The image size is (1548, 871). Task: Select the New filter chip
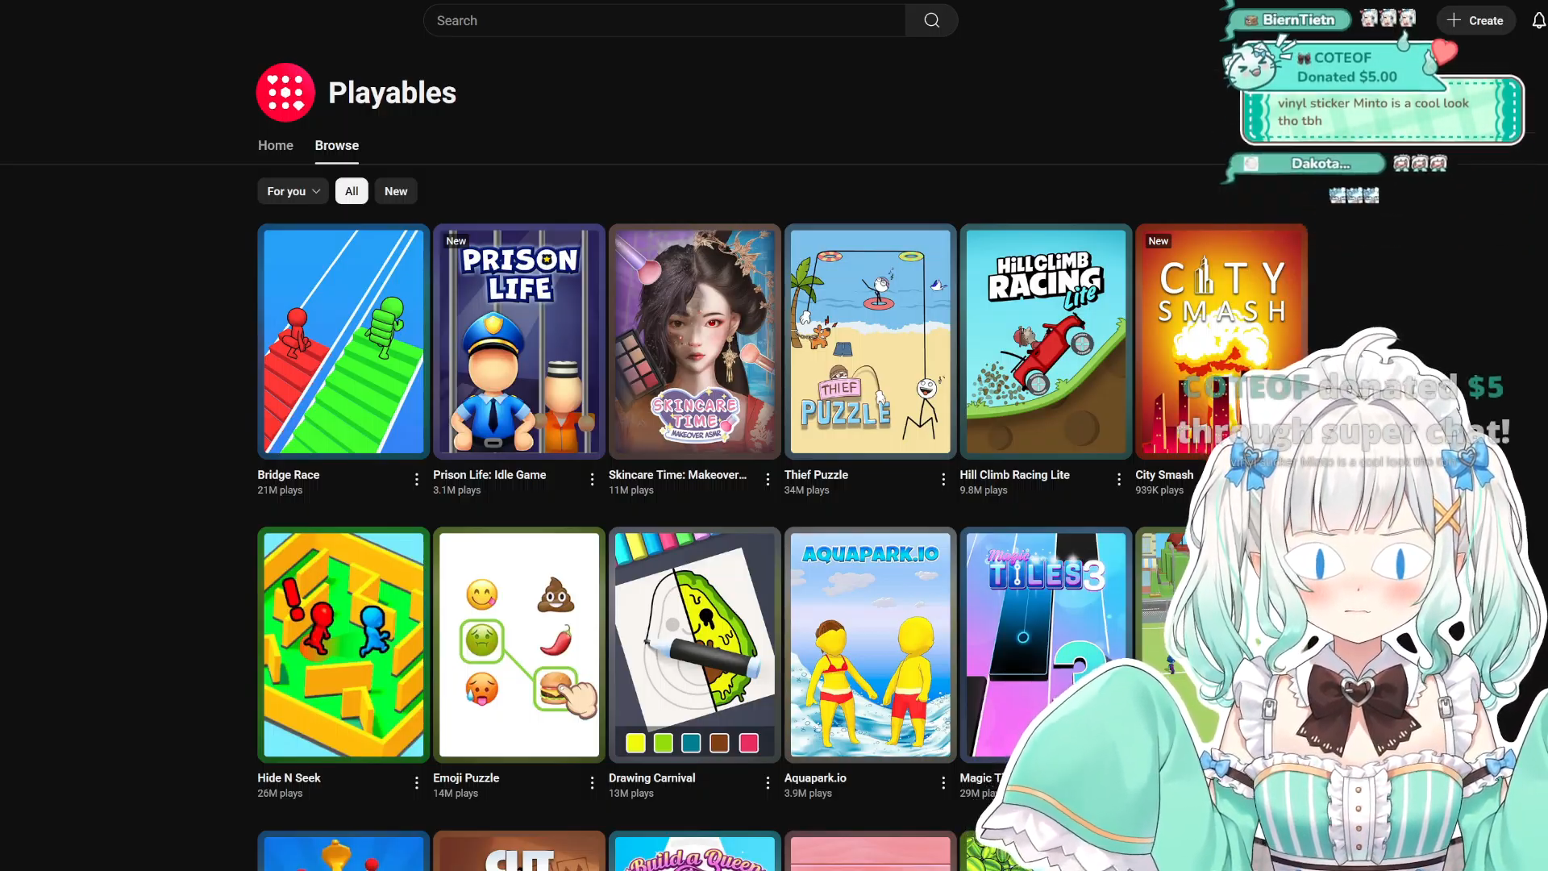pos(396,191)
